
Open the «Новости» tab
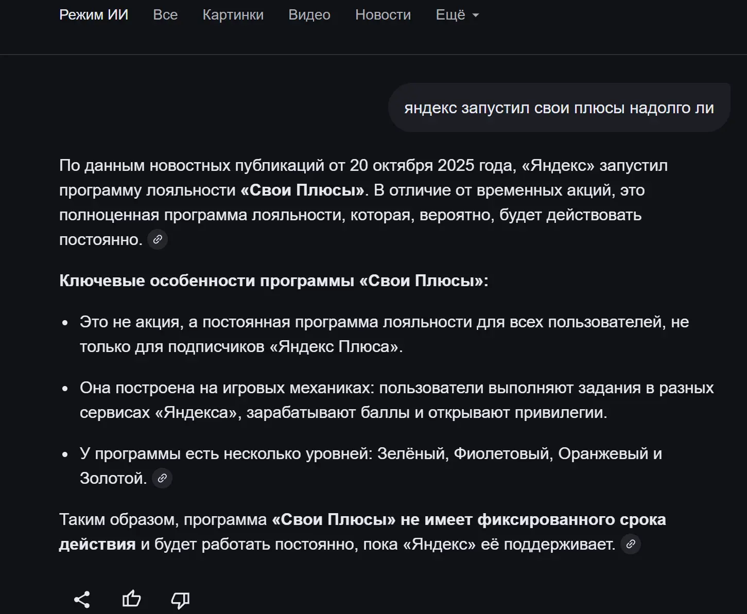(383, 15)
